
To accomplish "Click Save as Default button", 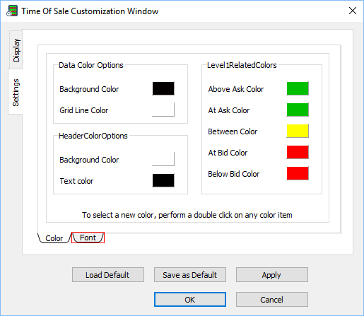I will 190,275.
